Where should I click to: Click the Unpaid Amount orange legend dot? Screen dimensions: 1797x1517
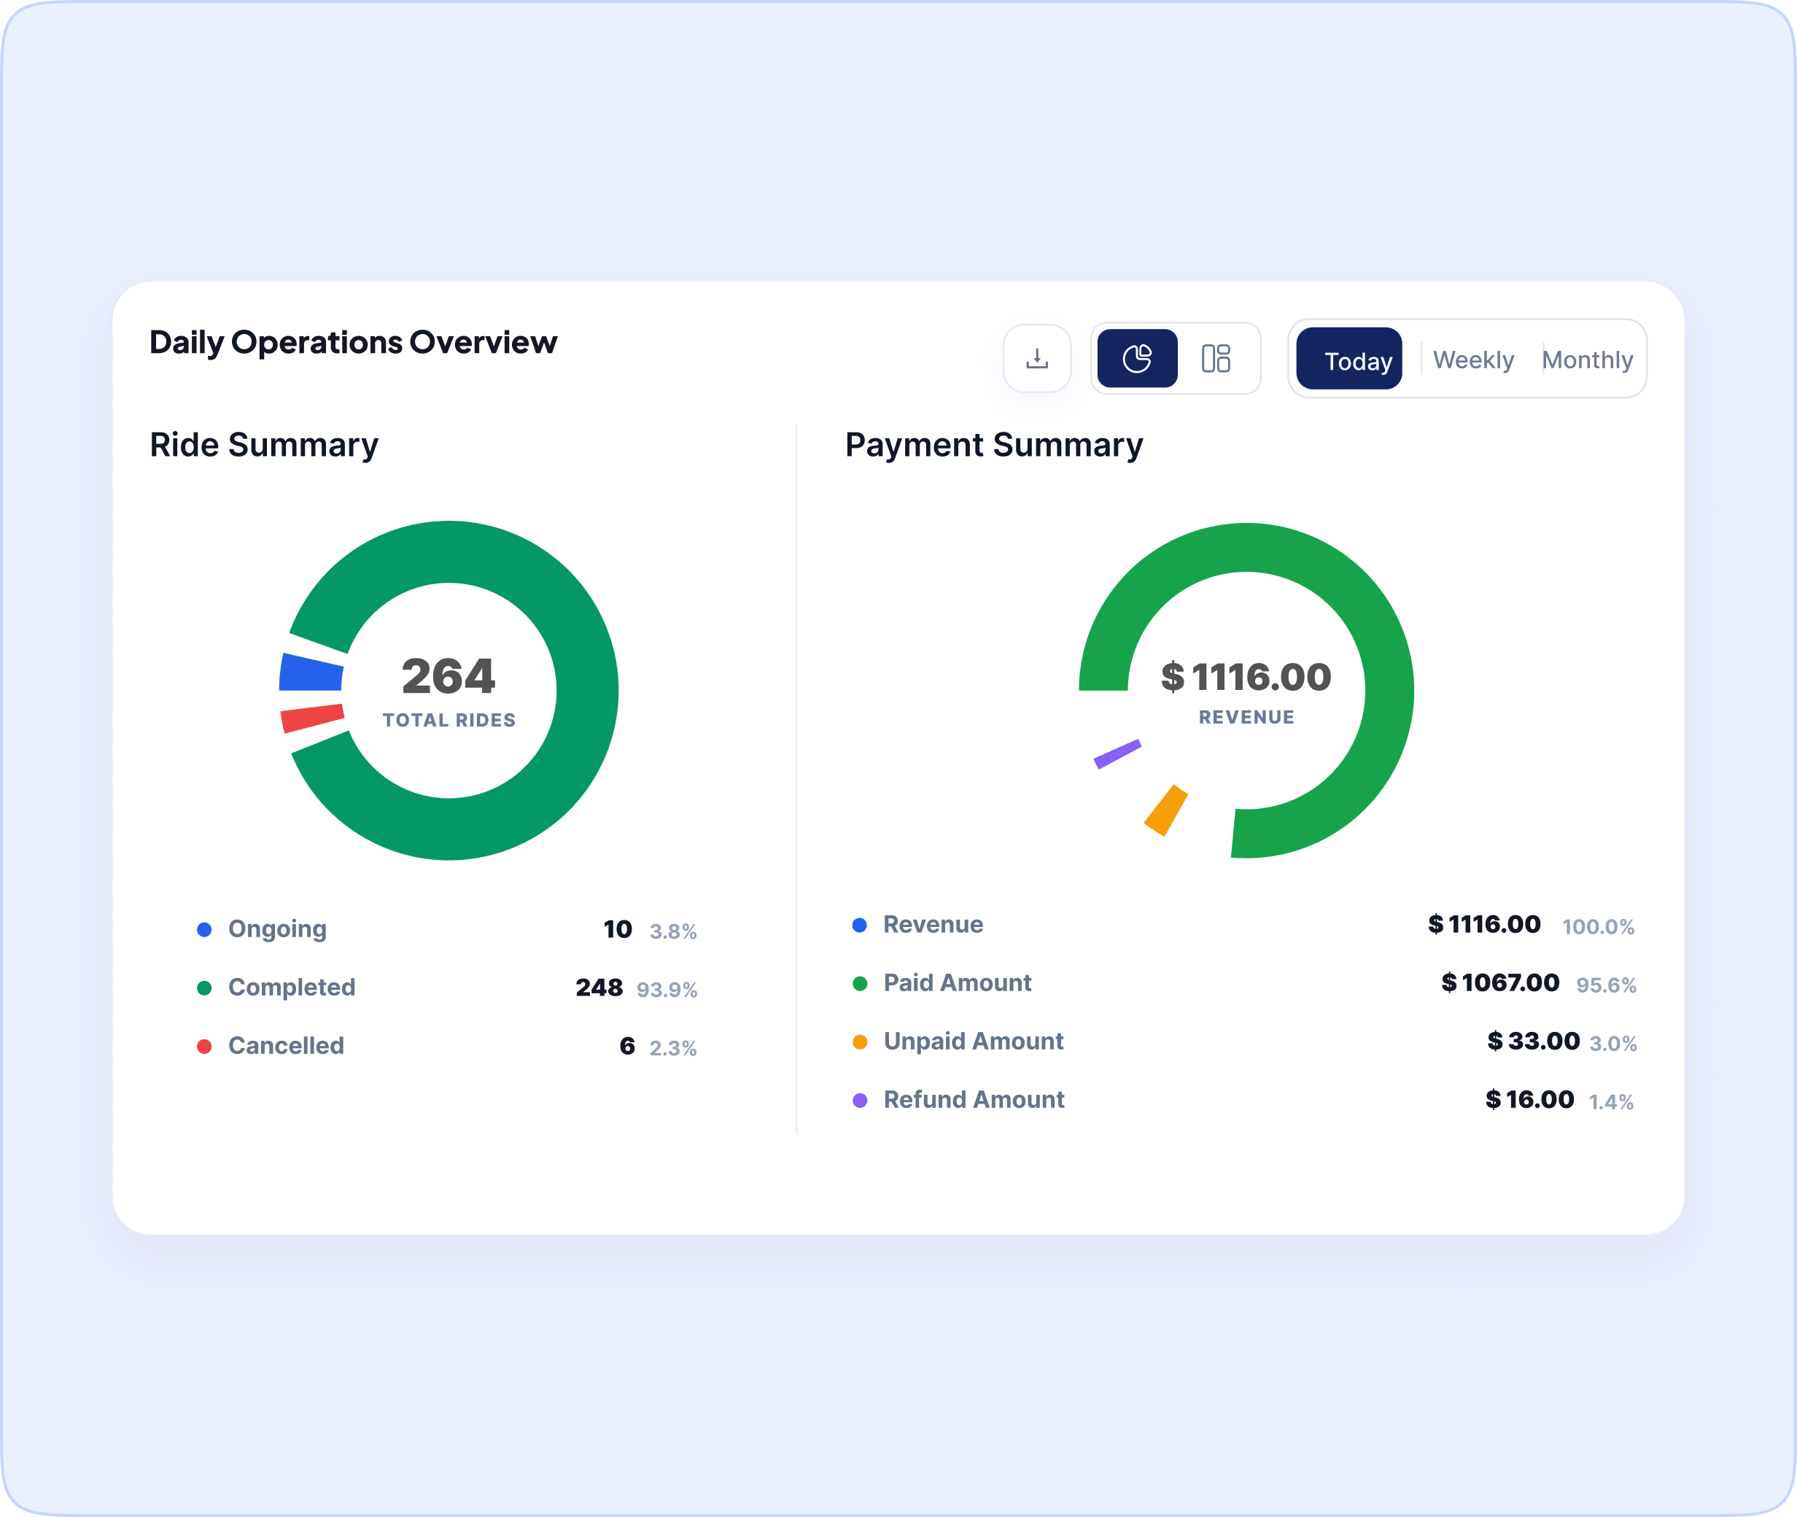[860, 1042]
